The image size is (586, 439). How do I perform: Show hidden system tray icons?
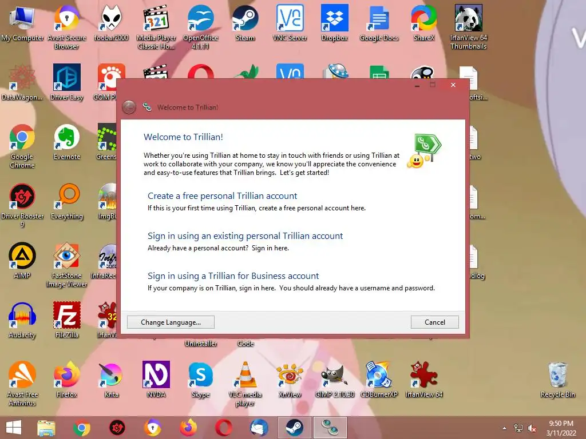[505, 428]
